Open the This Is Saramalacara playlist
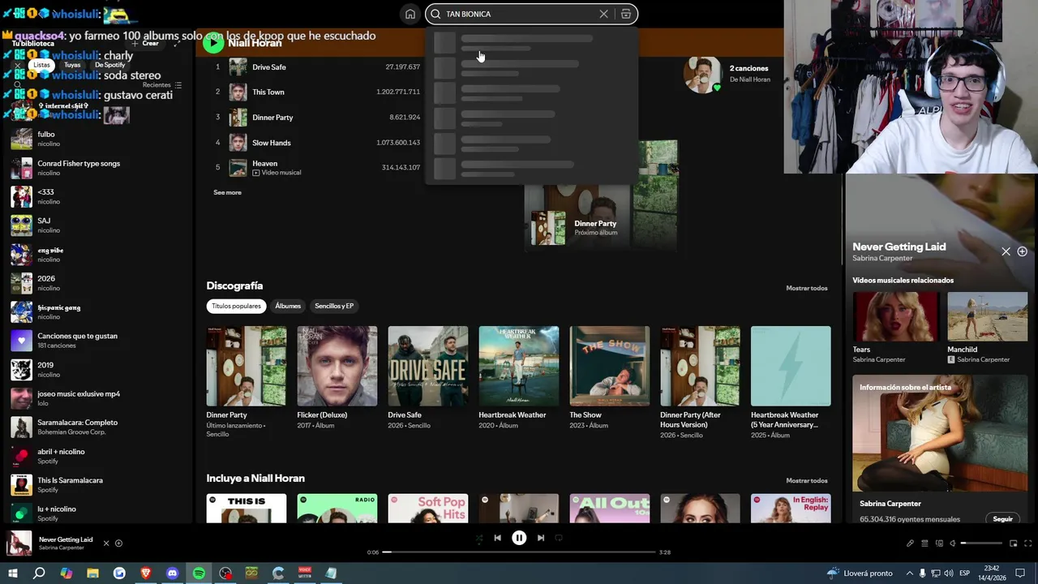 (97, 485)
